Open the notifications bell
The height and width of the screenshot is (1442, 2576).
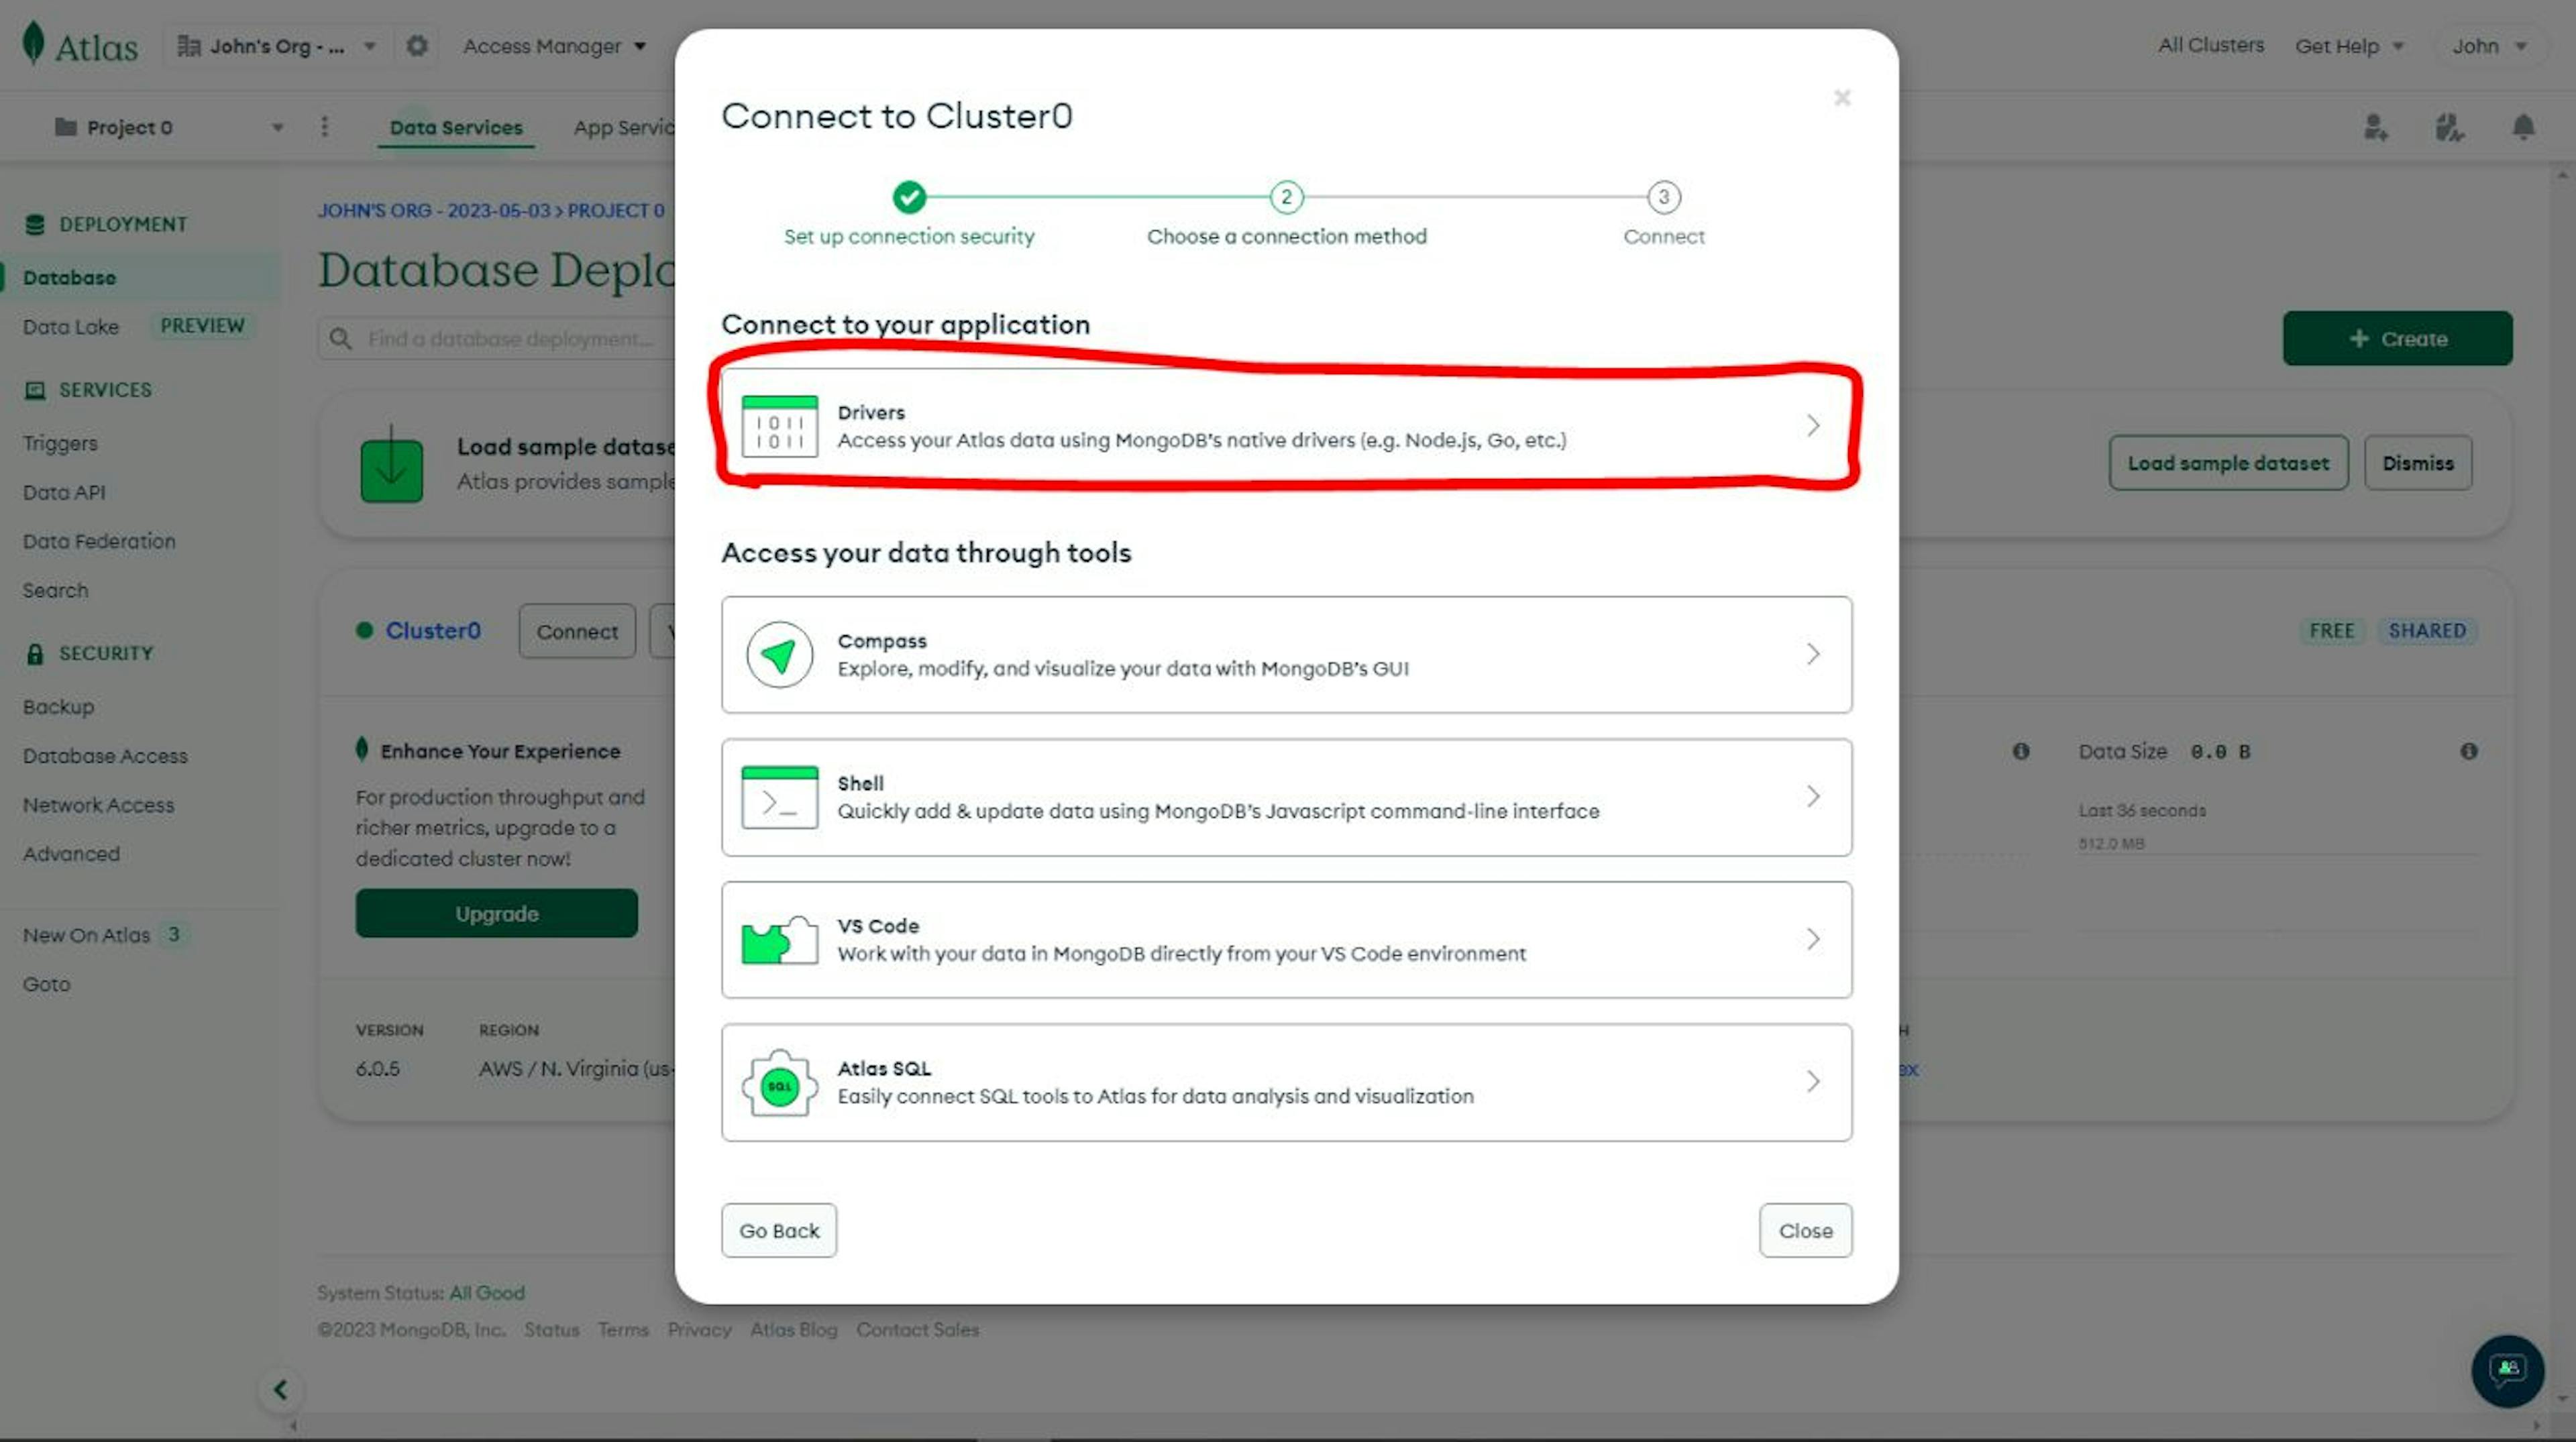click(x=2523, y=127)
